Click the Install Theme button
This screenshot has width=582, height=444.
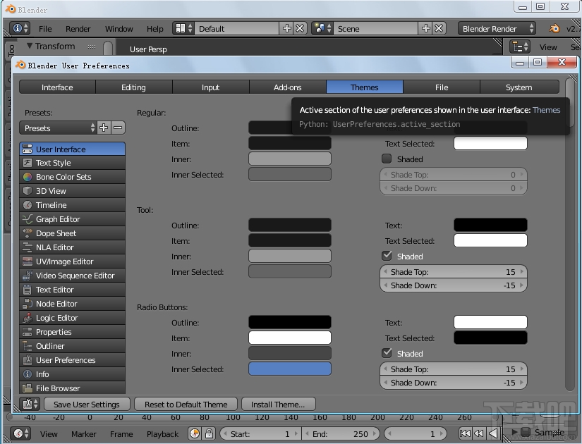[x=278, y=404]
